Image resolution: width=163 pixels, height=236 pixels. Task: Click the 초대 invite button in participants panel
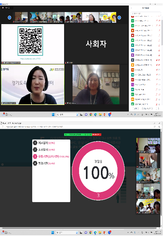pos(135,108)
